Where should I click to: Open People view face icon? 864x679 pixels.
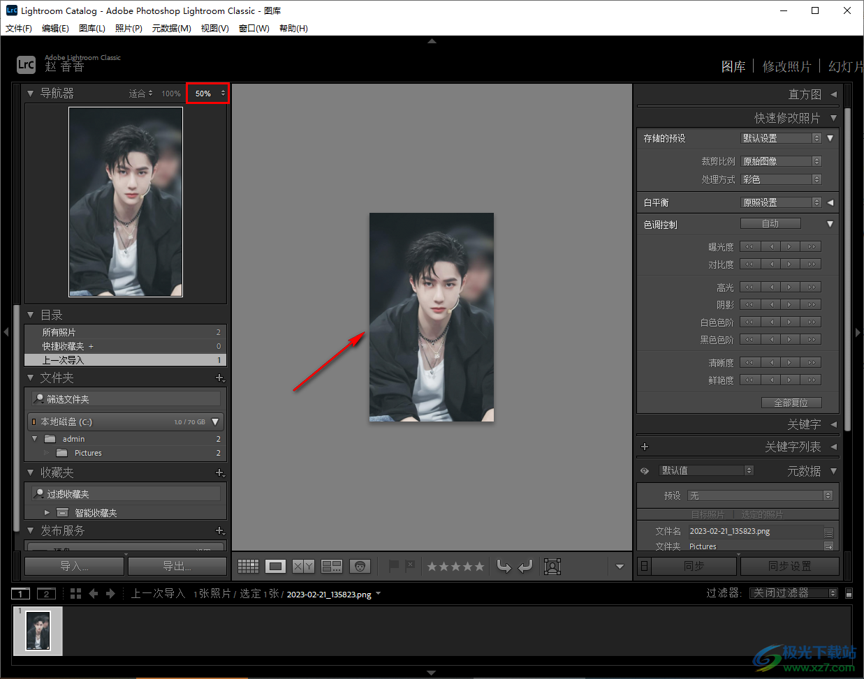tap(360, 566)
